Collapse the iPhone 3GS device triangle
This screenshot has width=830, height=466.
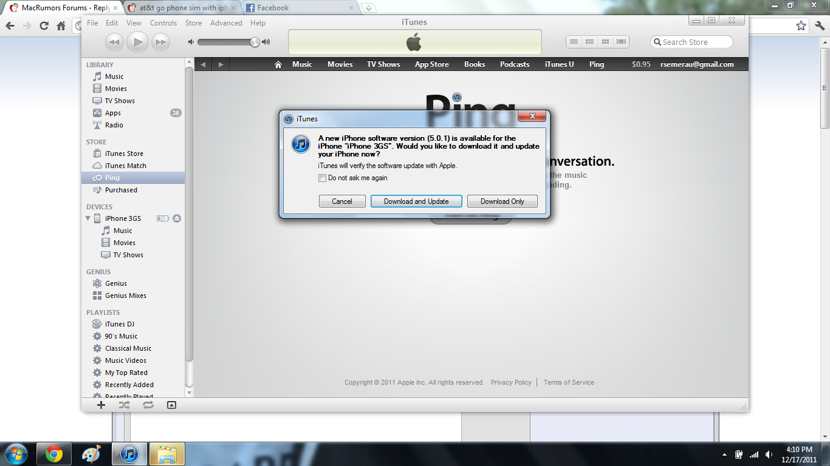pos(88,218)
